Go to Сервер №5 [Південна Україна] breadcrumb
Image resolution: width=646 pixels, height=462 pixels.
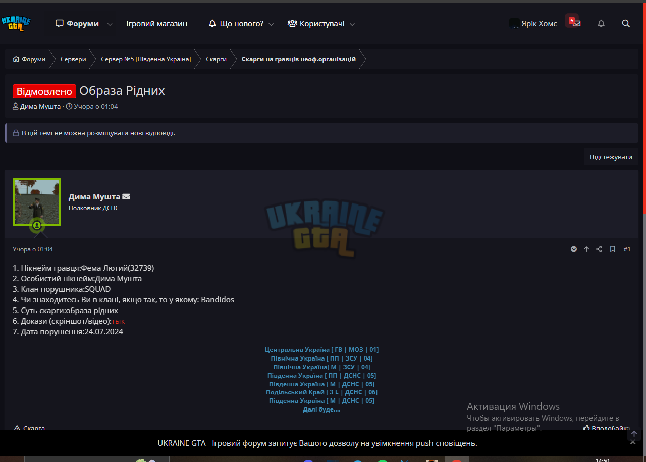(x=146, y=59)
